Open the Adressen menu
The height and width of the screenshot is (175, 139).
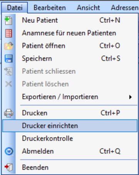click(x=124, y=8)
